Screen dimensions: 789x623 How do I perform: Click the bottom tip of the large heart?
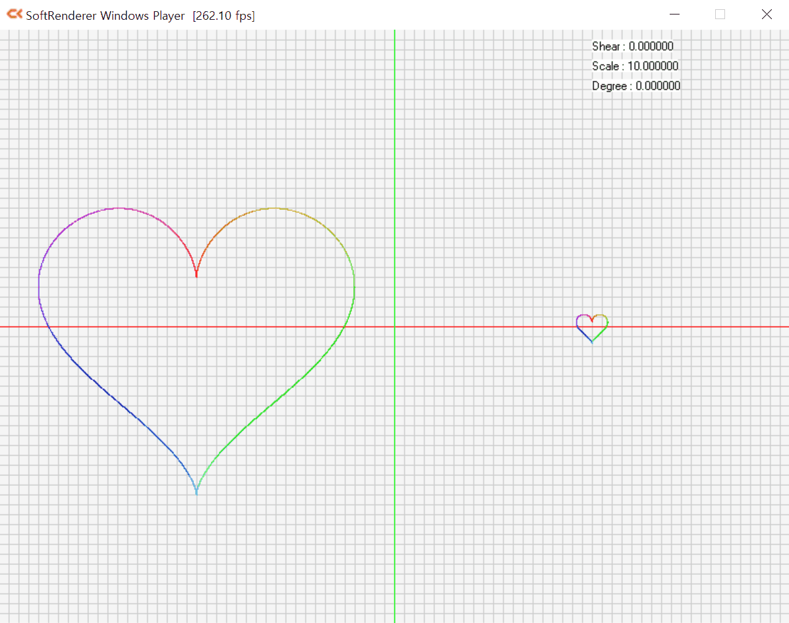(196, 492)
